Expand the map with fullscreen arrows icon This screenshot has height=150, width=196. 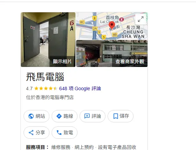pos(141,19)
